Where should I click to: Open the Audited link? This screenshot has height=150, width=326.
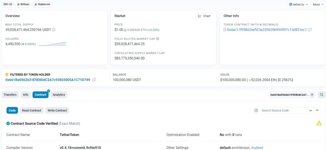pyautogui.click(x=257, y=148)
